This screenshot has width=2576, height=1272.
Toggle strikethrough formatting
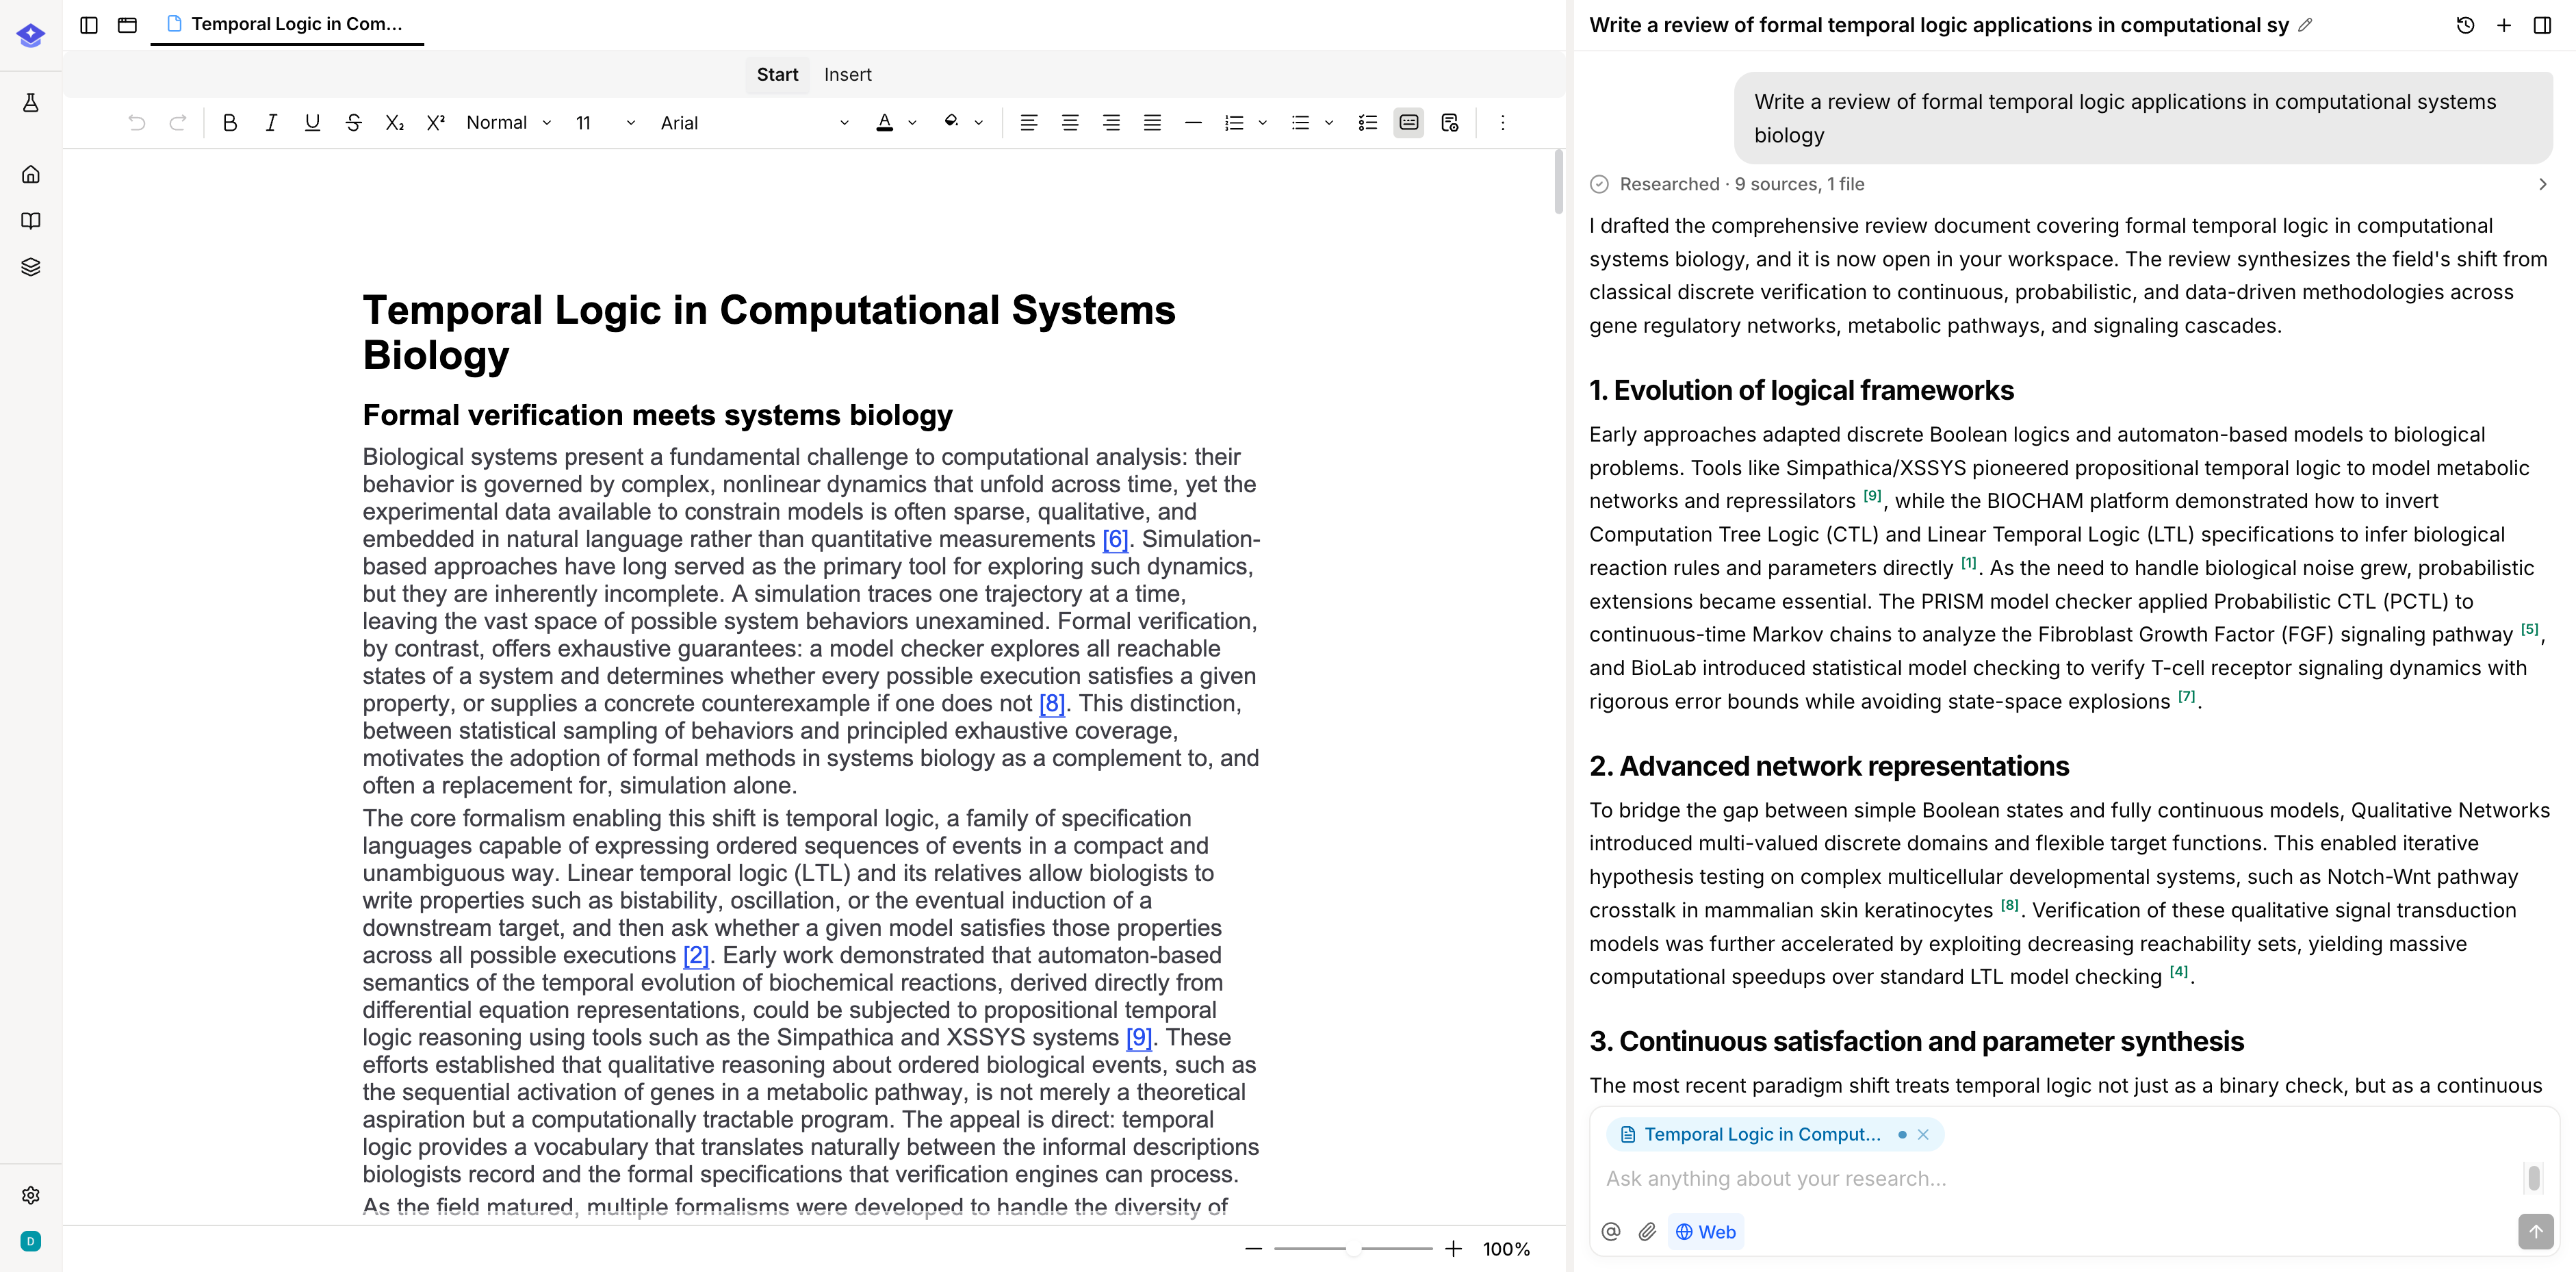click(x=353, y=122)
